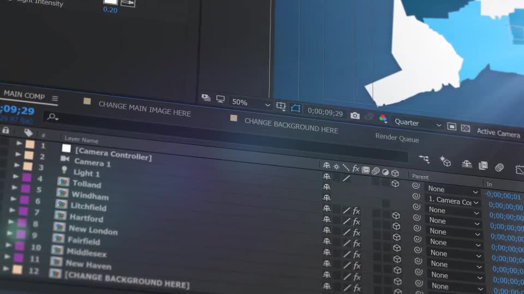Open the Active Camera view dropdown
Viewport: 524px width, 294px height.
(499, 133)
